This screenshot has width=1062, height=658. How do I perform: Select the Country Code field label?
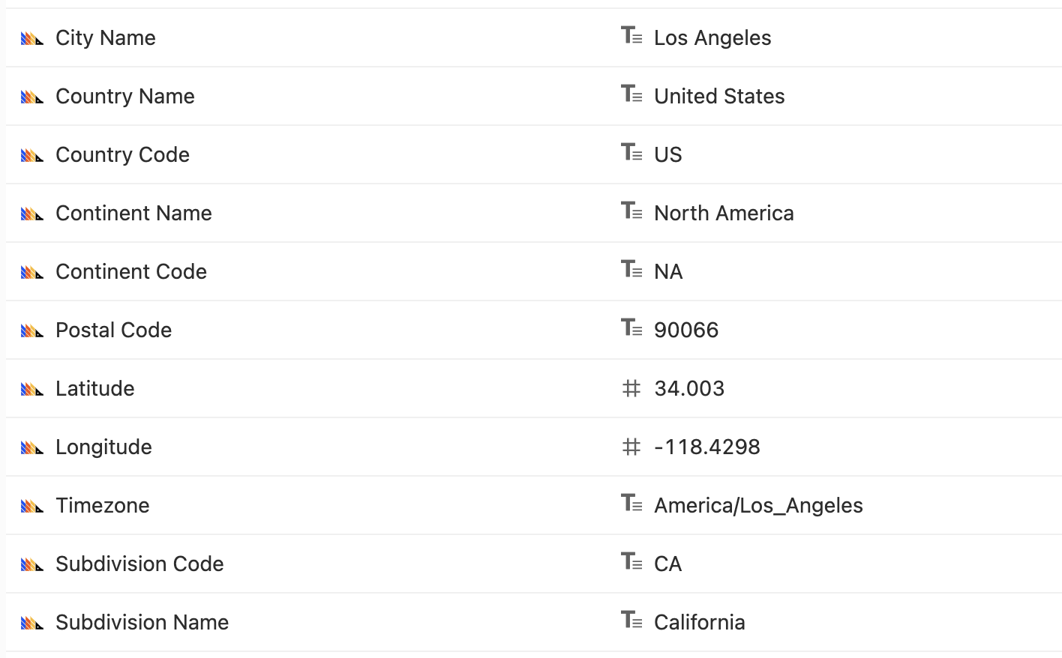[x=122, y=154]
